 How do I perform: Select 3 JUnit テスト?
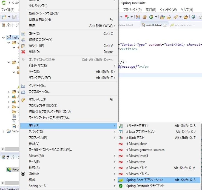tap(159, 138)
